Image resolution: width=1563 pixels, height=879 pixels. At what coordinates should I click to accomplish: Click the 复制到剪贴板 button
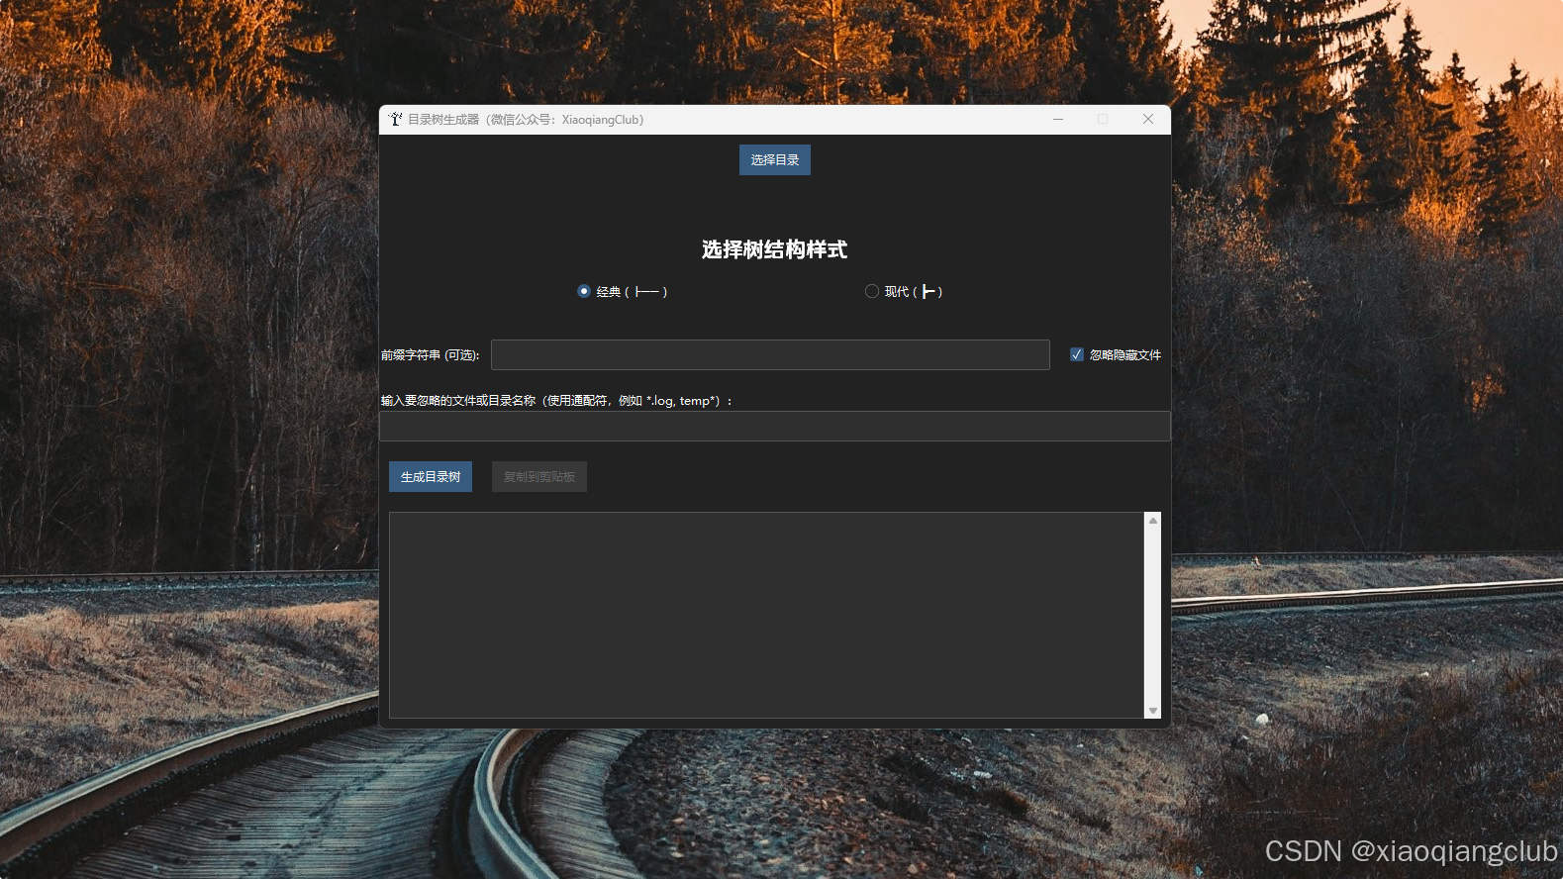click(539, 477)
